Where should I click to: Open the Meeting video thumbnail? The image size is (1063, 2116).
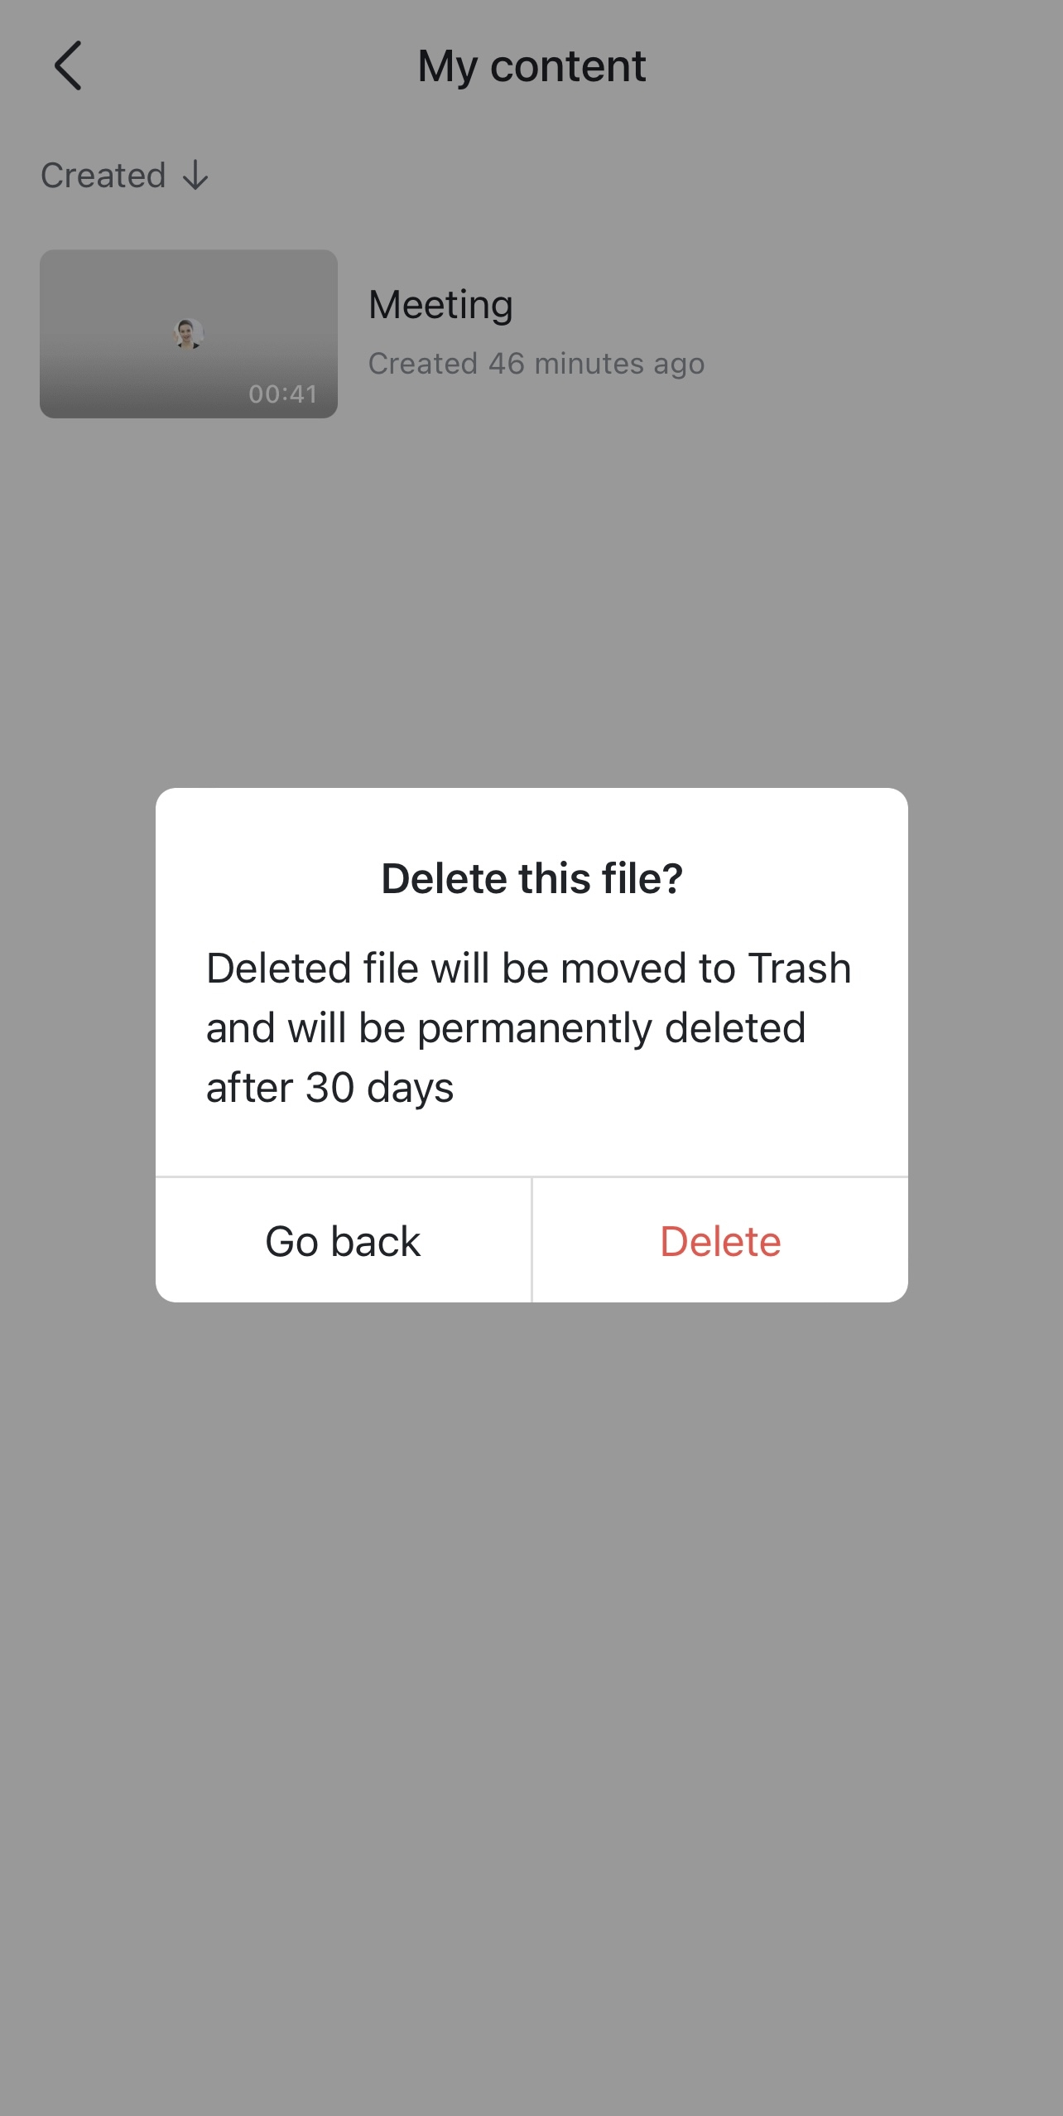click(x=189, y=334)
